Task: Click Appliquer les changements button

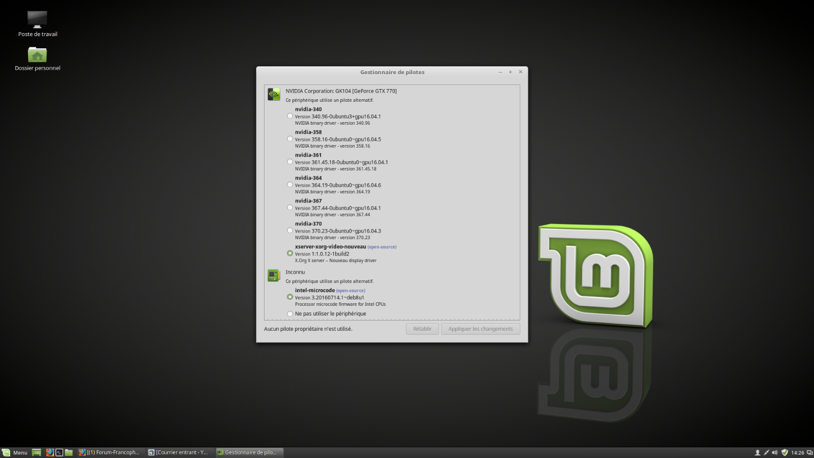Action: click(481, 329)
